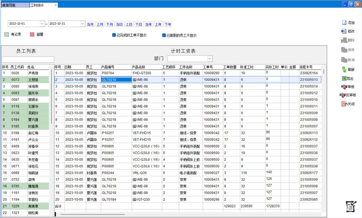Screen dimensions: 362x218
Task: Click the employee list search field
Action: coord(28,60)
